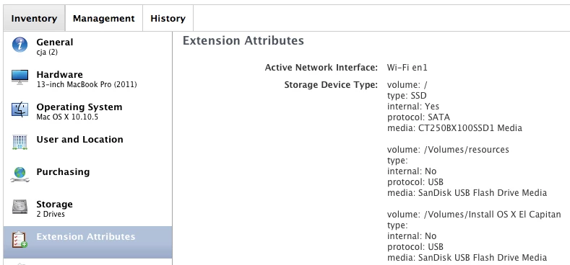Click the Extension Attributes heading

click(243, 40)
